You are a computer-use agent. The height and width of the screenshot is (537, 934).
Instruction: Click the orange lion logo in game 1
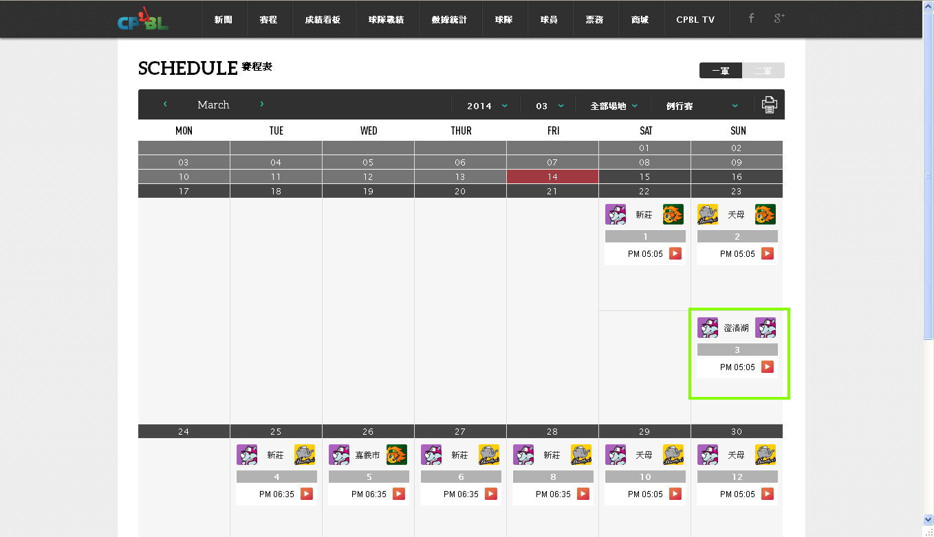[673, 214]
